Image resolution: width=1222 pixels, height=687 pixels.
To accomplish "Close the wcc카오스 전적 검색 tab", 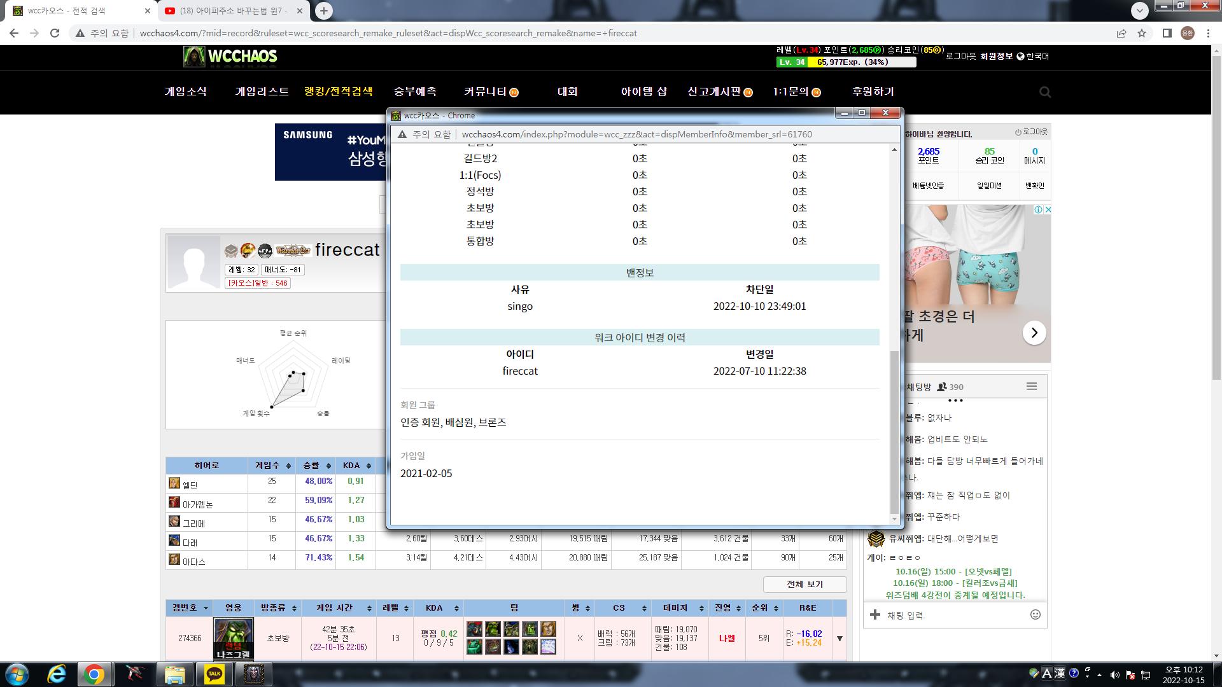I will pos(148,11).
